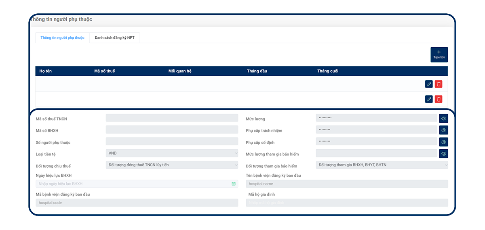Open Đối tượng tham gia bảo hiểm dropdown
This screenshot has width=485, height=230.
click(x=382, y=165)
